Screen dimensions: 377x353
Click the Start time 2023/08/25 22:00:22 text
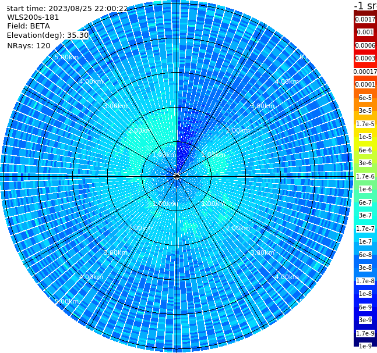pos(67,8)
